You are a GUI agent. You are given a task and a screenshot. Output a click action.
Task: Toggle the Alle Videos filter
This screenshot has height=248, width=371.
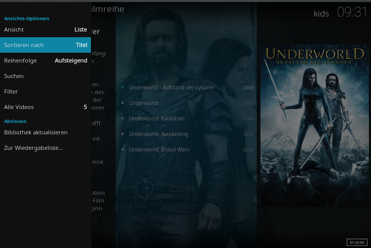(x=45, y=107)
